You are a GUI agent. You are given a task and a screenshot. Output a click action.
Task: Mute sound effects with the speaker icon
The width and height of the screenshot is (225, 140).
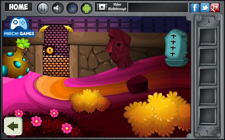[x=58, y=8]
